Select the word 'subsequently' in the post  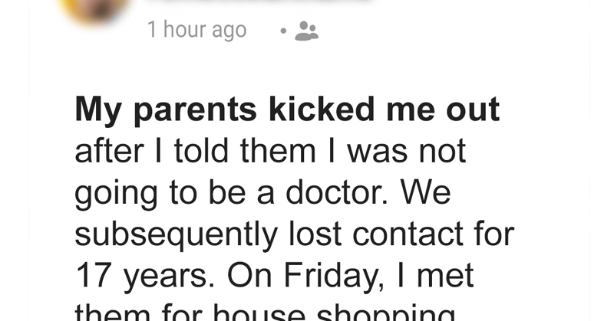coord(177,235)
